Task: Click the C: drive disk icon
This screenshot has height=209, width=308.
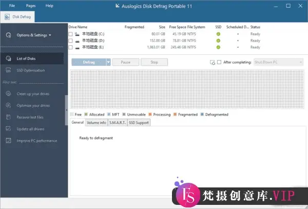Action: coord(77,34)
